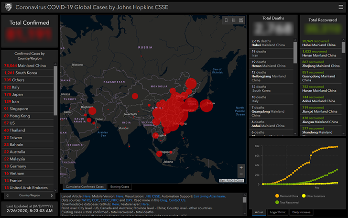Select 13 United Arab Emirates row
348x218 pixels.
28,187
